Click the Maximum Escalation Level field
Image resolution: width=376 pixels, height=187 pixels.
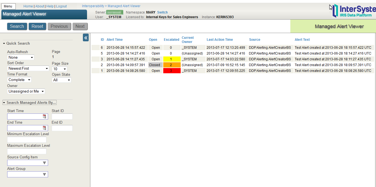pyautogui.click(x=27, y=151)
